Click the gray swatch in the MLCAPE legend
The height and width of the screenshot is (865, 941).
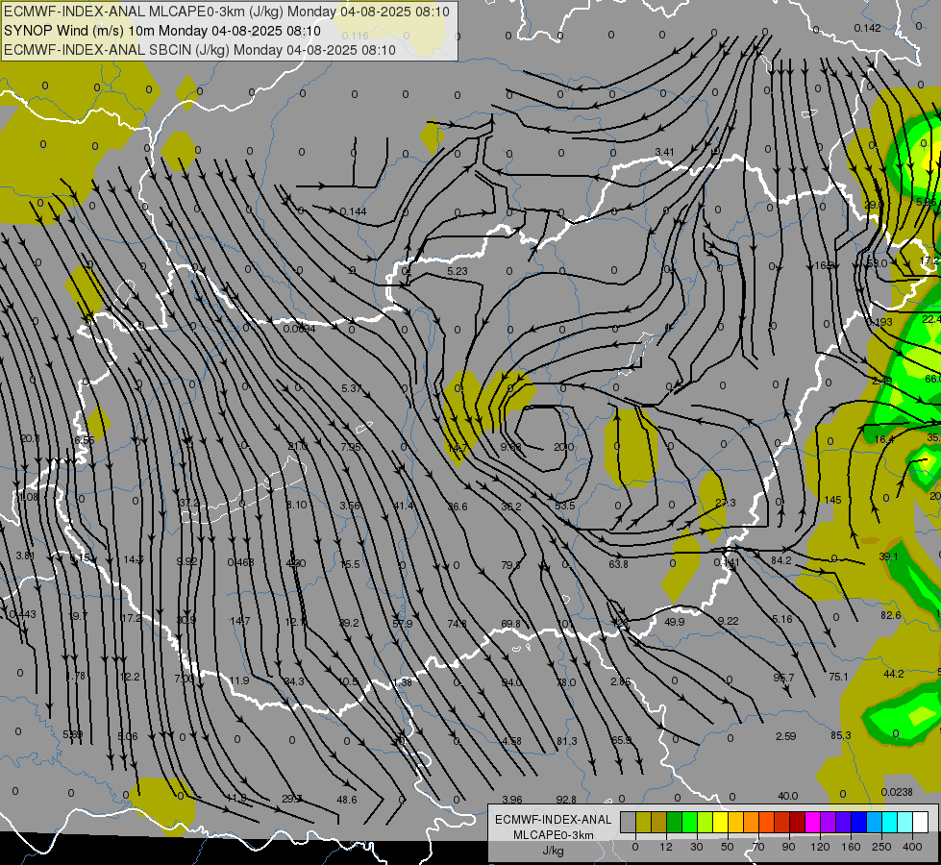[x=629, y=822]
